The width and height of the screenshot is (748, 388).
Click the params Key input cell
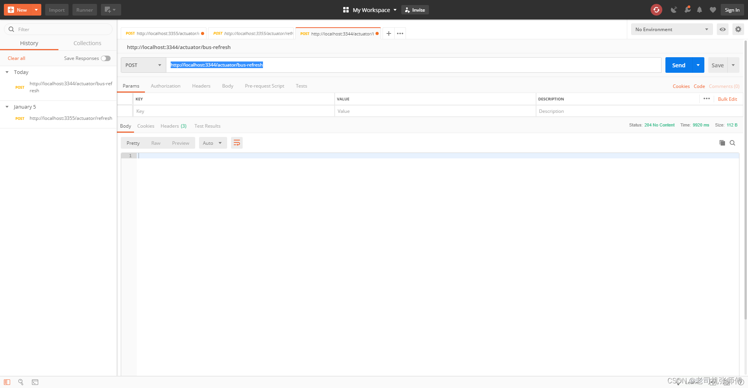(x=234, y=111)
